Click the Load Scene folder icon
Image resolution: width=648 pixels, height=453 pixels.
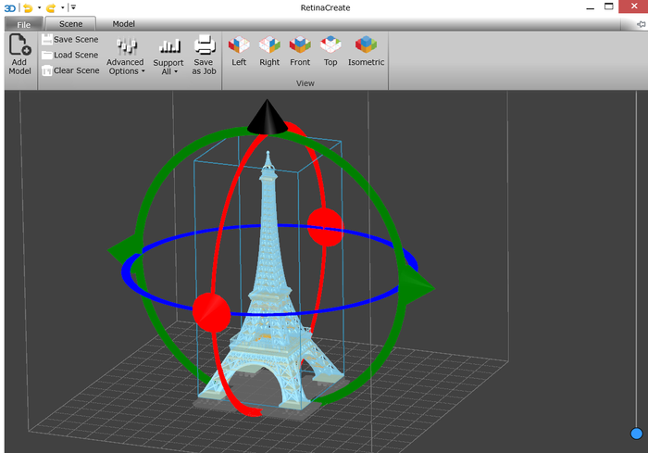[x=47, y=55]
